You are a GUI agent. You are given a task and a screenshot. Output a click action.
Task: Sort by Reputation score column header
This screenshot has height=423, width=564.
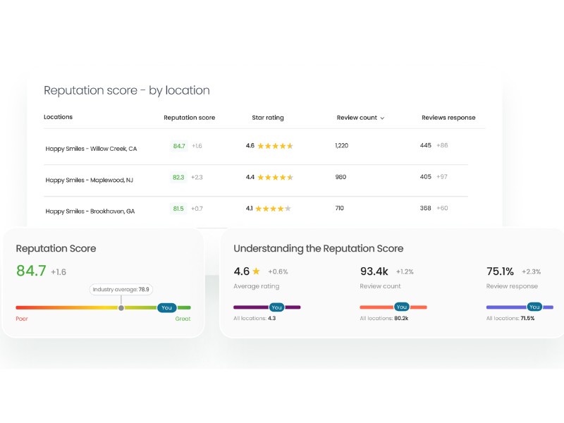pyautogui.click(x=189, y=118)
